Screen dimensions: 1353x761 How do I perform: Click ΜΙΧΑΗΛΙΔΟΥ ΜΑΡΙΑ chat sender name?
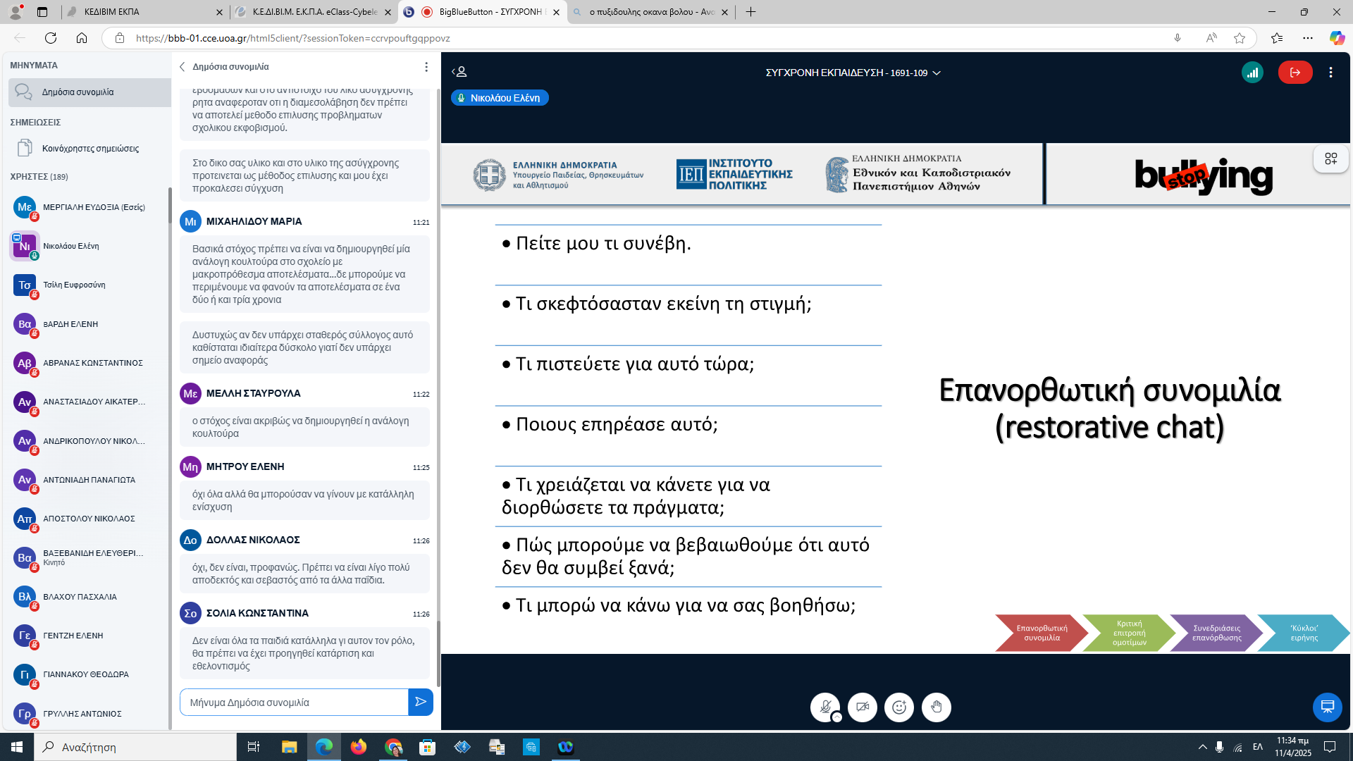click(254, 221)
